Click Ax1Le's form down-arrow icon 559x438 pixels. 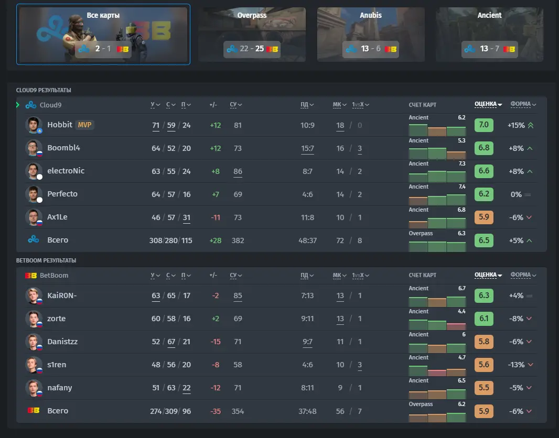529,217
